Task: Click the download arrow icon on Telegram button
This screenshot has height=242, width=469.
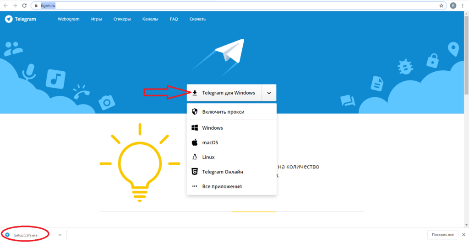Action: (195, 93)
